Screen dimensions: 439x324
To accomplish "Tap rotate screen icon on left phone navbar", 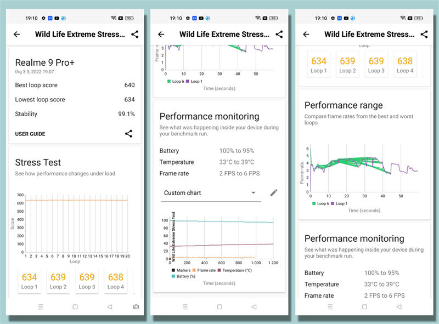I will pos(136,307).
